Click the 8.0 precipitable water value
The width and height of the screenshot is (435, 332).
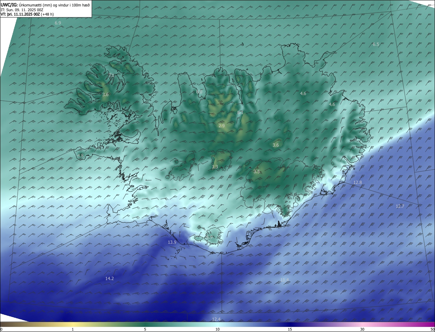pos(199,92)
